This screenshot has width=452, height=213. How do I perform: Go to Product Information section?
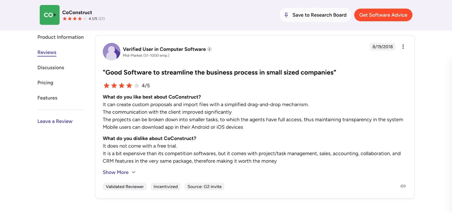(x=60, y=37)
